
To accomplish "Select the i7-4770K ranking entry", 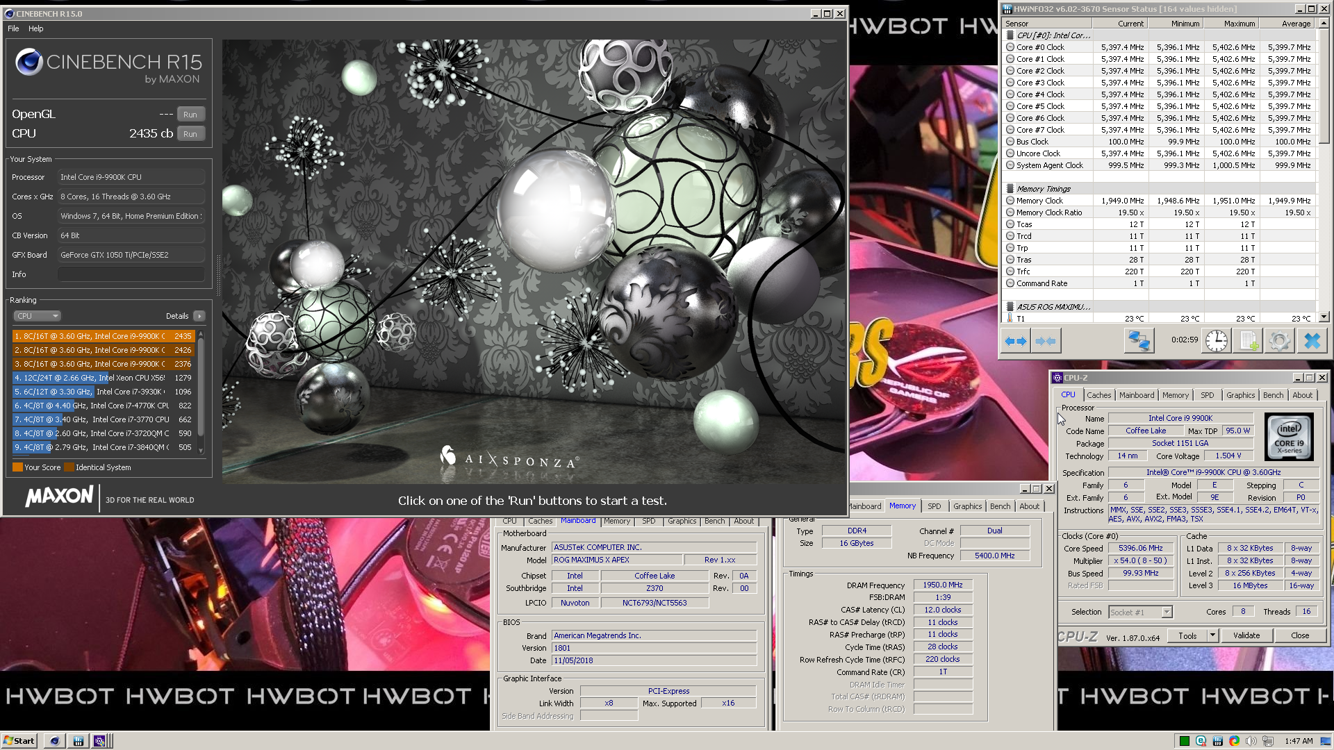I will click(x=103, y=406).
